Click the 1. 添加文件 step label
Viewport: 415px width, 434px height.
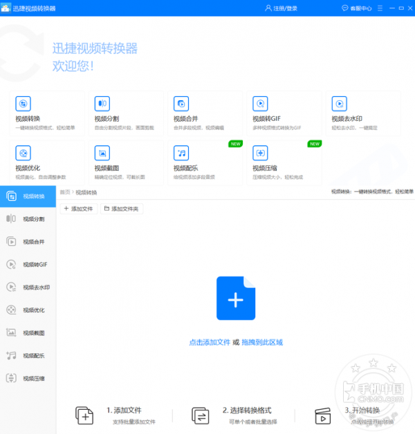pyautogui.click(x=124, y=411)
